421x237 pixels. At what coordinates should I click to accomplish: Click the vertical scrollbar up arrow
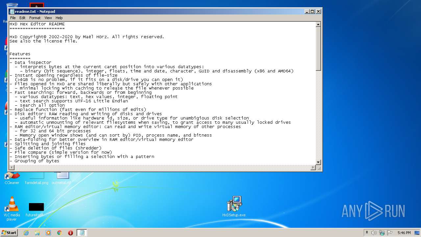(318, 24)
